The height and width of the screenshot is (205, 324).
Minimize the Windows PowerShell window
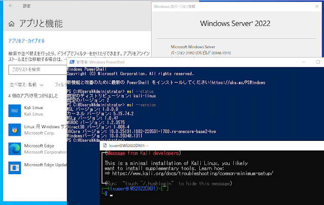pyautogui.click(x=304, y=62)
